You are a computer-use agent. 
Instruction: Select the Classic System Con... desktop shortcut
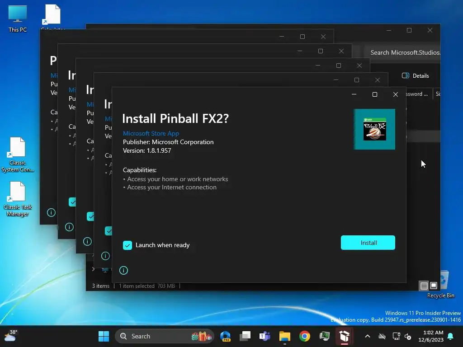(18, 155)
